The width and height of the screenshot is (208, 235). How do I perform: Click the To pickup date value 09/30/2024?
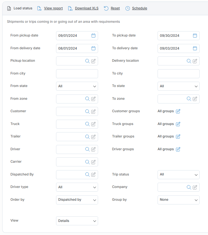[x=169, y=36]
